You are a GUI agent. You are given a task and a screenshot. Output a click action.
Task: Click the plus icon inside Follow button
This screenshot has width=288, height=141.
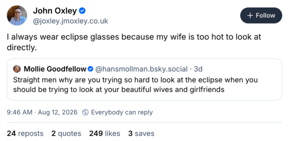point(250,16)
